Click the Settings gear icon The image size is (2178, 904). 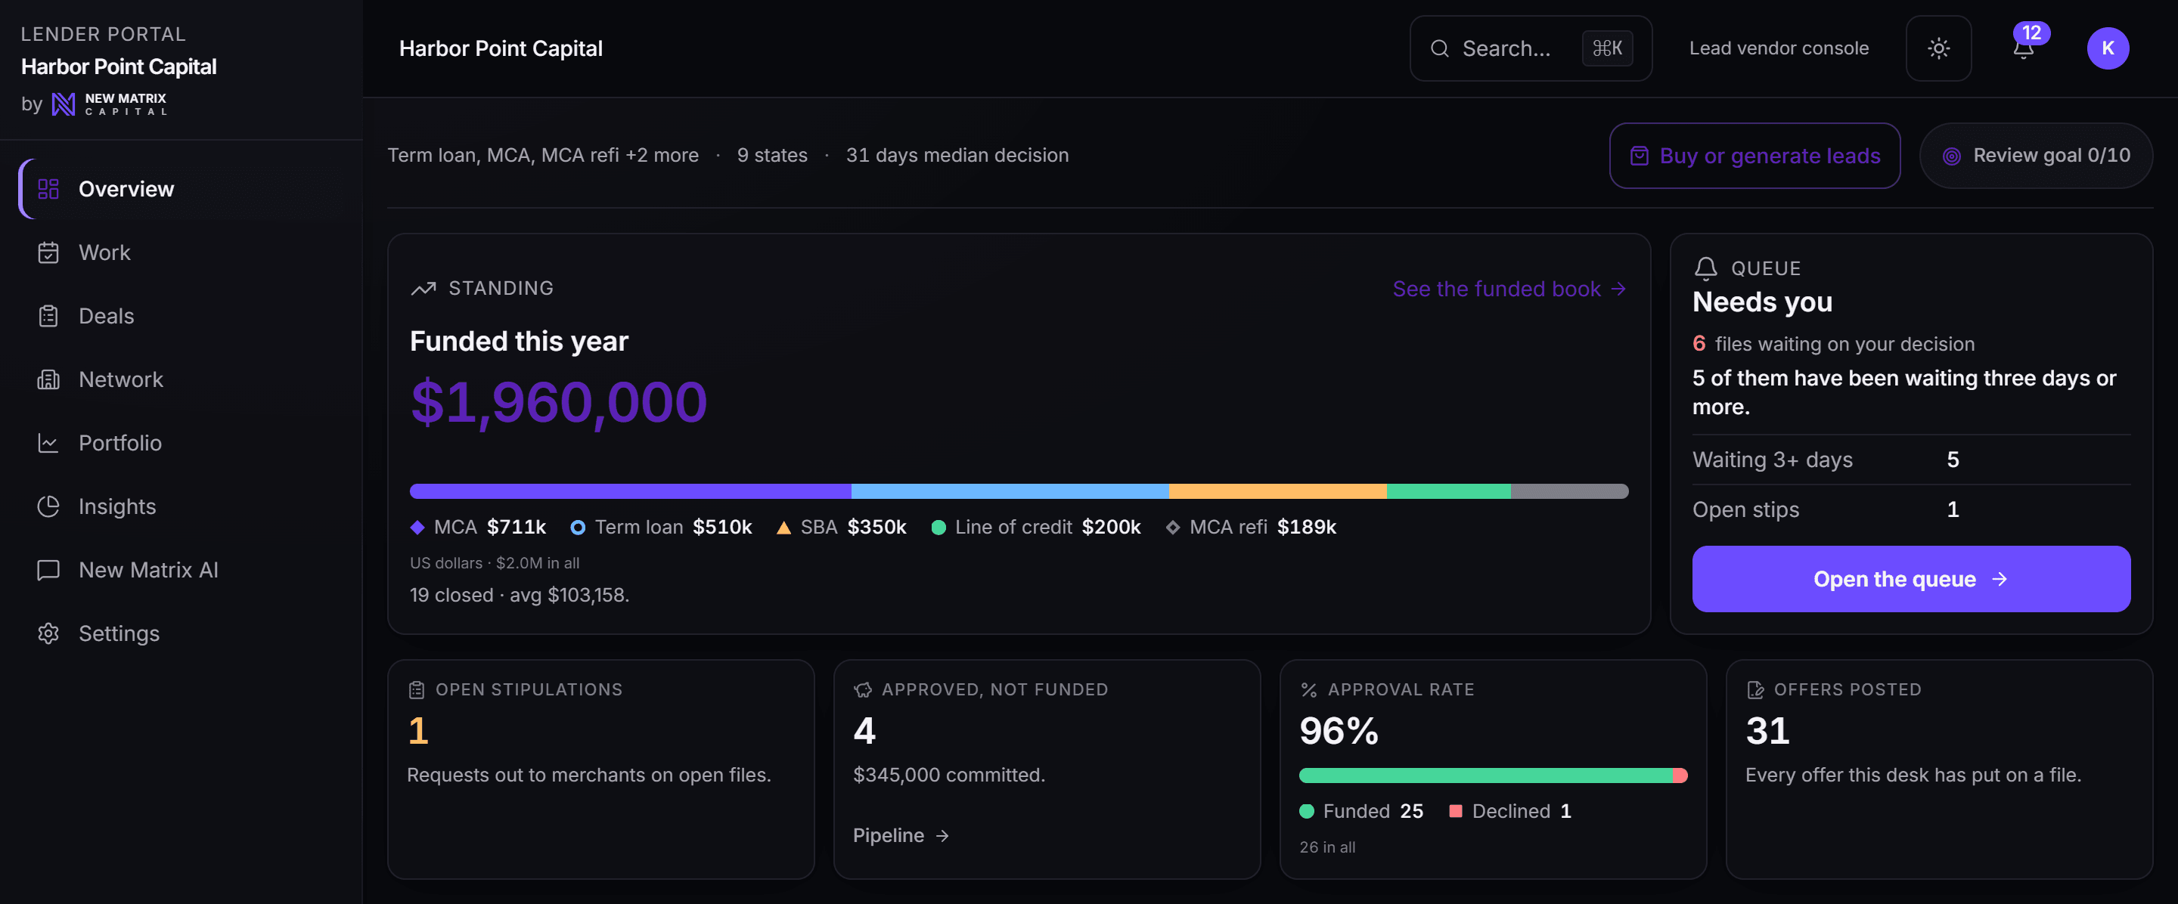pyautogui.click(x=48, y=633)
